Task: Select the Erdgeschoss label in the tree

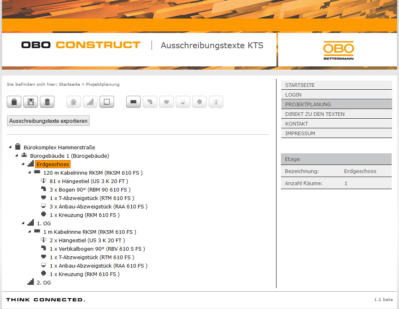Action: coord(53,164)
